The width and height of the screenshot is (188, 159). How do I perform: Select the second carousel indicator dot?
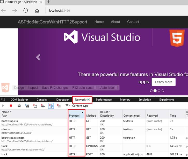155,91
